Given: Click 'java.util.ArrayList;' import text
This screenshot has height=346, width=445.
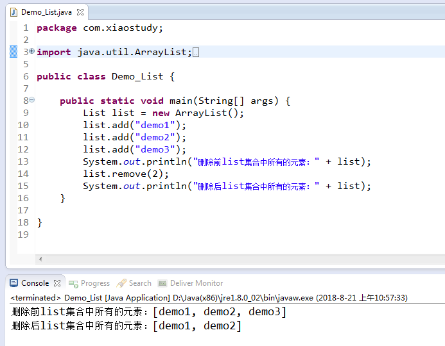Looking at the screenshot, I should click(134, 52).
